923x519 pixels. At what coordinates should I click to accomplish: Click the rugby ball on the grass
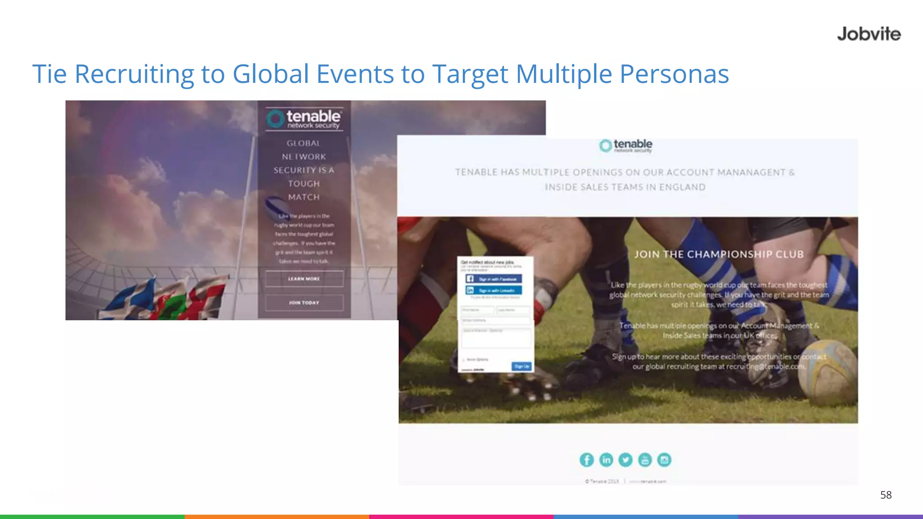point(827,372)
